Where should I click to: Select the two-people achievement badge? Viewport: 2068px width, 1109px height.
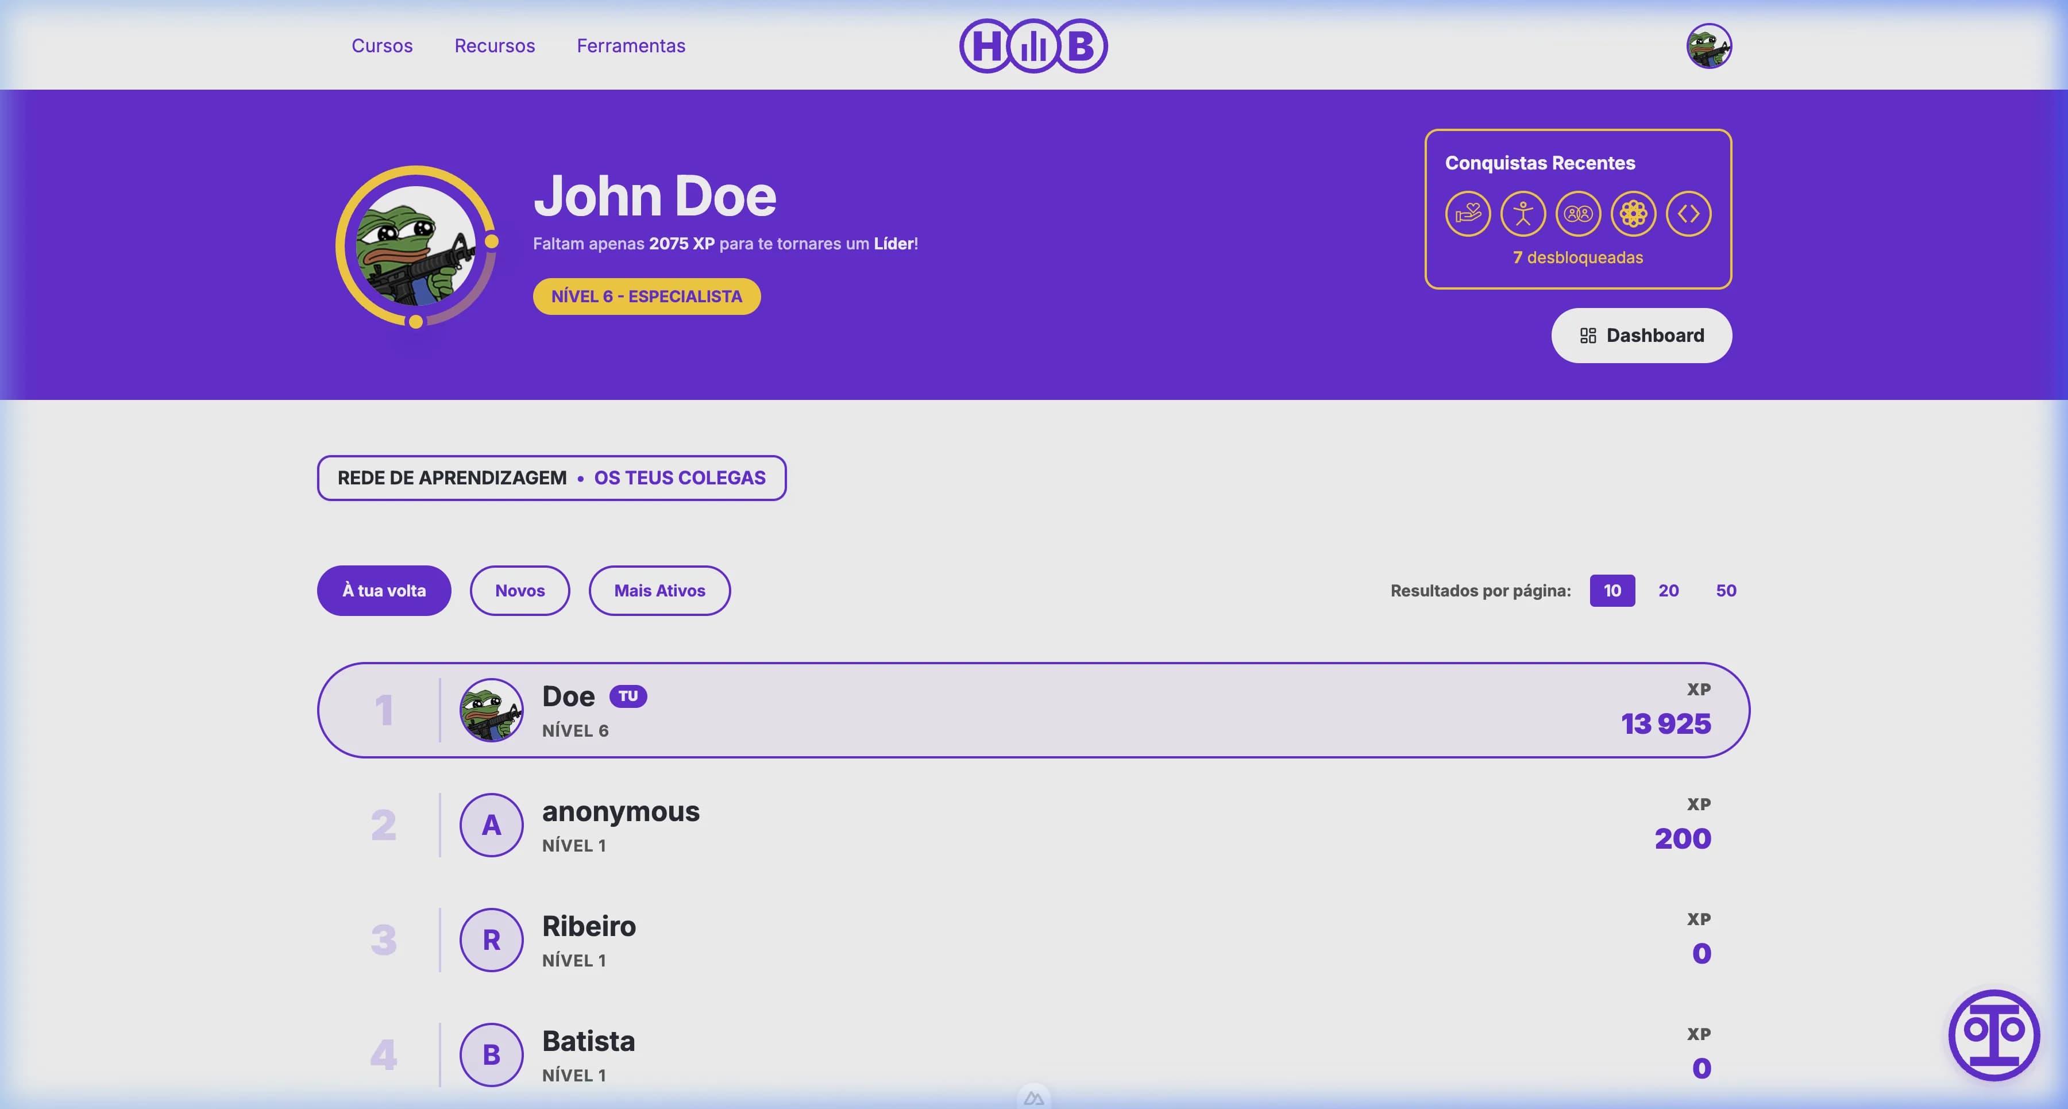pos(1579,214)
